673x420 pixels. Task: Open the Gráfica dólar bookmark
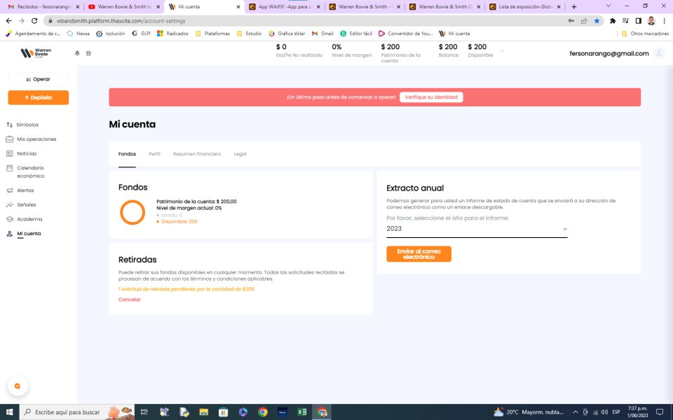[287, 34]
